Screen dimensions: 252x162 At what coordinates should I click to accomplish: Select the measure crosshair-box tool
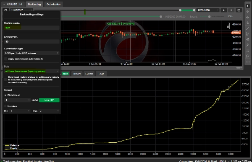click(x=248, y=23)
